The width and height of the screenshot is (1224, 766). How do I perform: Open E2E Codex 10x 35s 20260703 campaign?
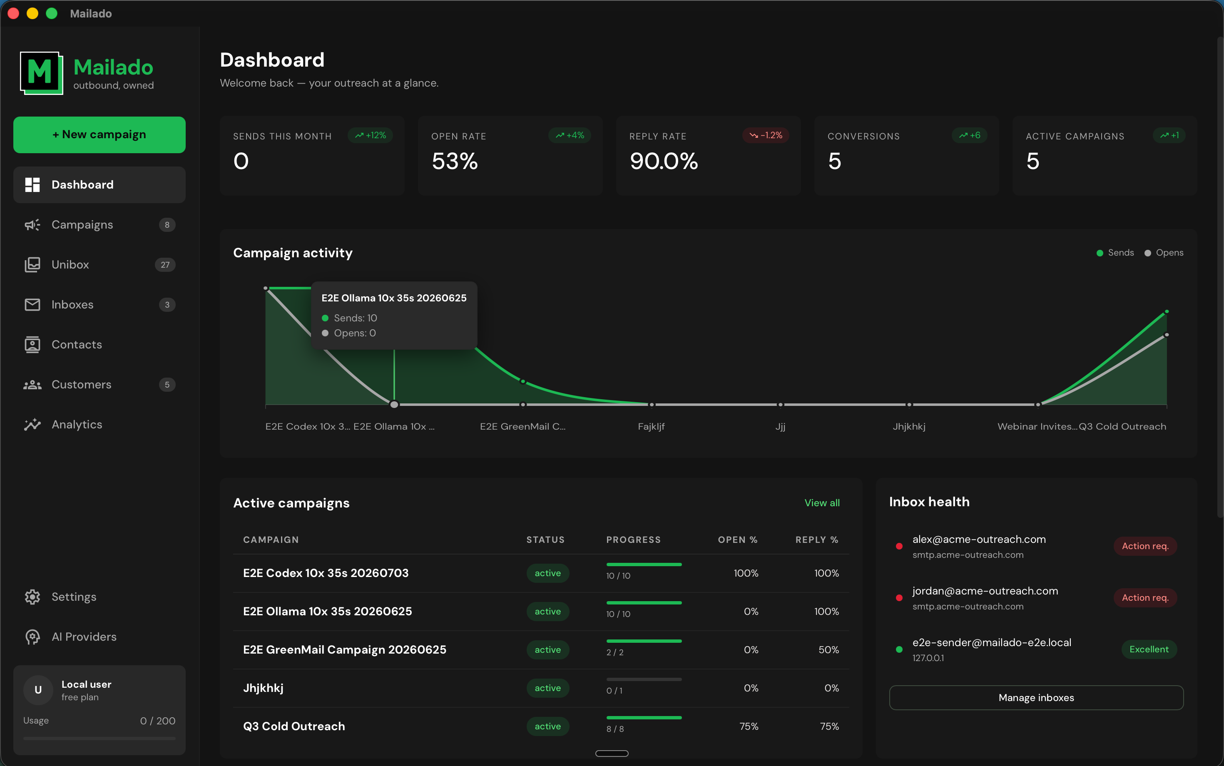(540, 573)
